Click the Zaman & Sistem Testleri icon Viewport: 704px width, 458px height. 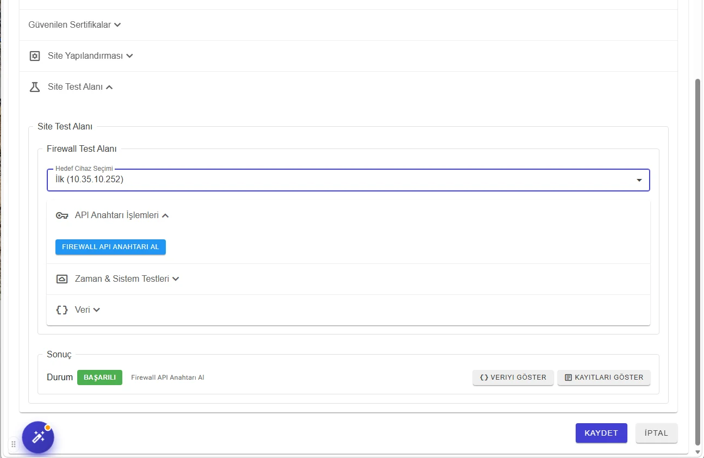coord(62,279)
